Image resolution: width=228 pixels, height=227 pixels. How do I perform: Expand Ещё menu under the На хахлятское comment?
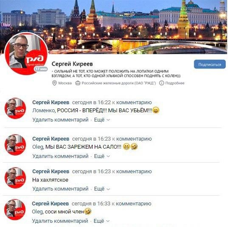[x=102, y=189]
